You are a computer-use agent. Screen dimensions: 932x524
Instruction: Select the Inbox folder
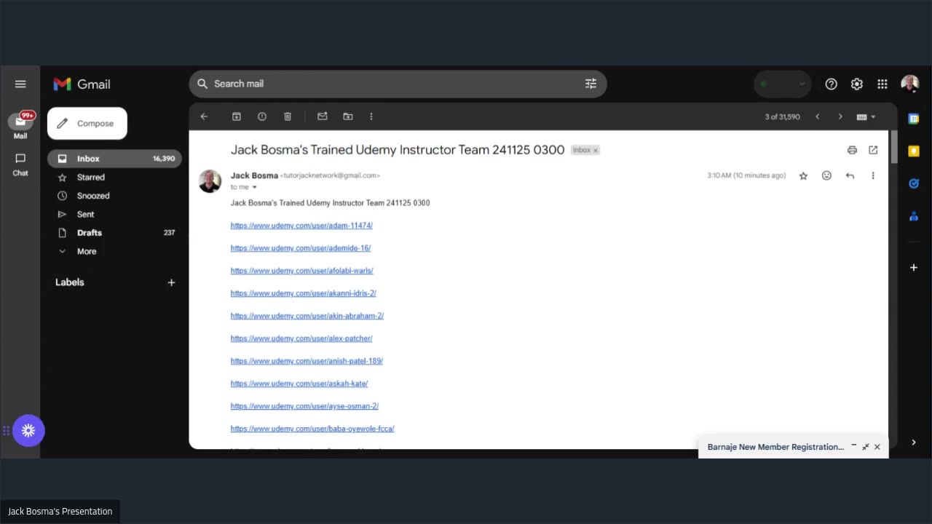pyautogui.click(x=114, y=159)
